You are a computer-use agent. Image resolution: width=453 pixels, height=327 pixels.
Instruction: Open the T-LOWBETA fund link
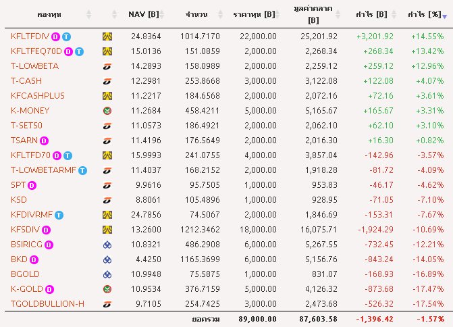[34, 66]
